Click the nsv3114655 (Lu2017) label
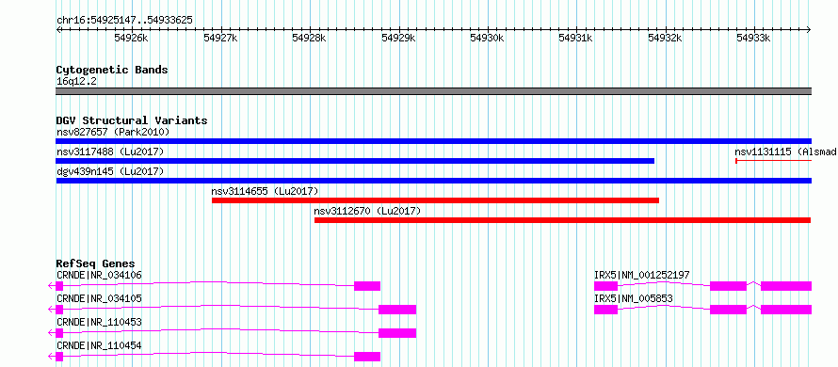The height and width of the screenshot is (367, 838). [x=266, y=191]
